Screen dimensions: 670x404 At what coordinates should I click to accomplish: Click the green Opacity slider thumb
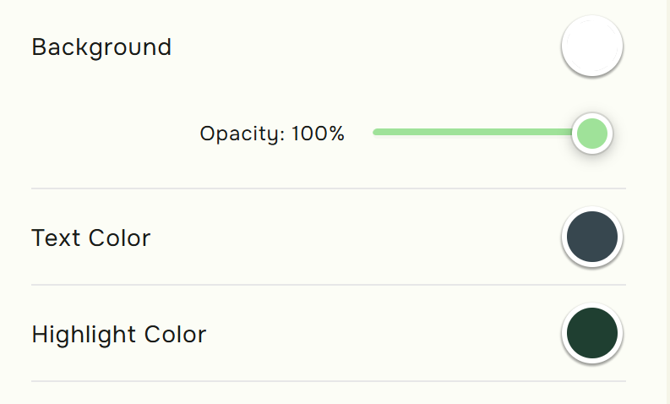(591, 133)
